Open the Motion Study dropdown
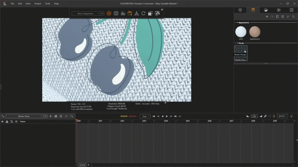The width and height of the screenshot is (298, 167). [24, 116]
